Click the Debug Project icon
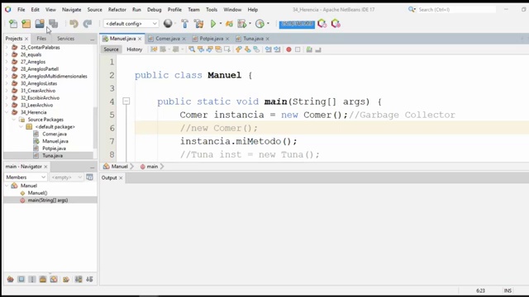The width and height of the screenshot is (529, 297). click(230, 24)
